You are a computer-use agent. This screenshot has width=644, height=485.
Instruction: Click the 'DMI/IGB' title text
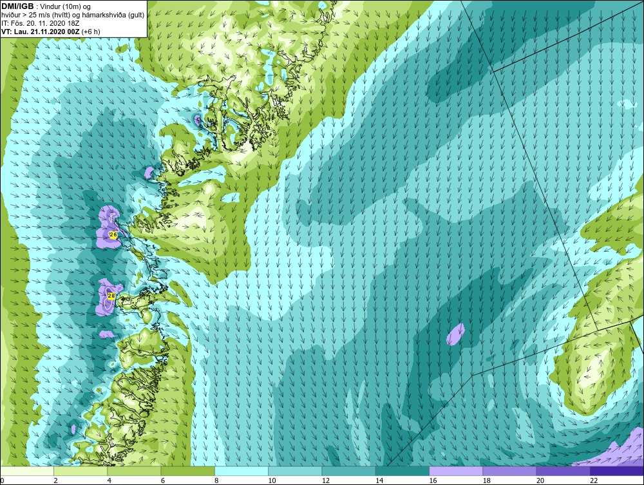tap(17, 6)
